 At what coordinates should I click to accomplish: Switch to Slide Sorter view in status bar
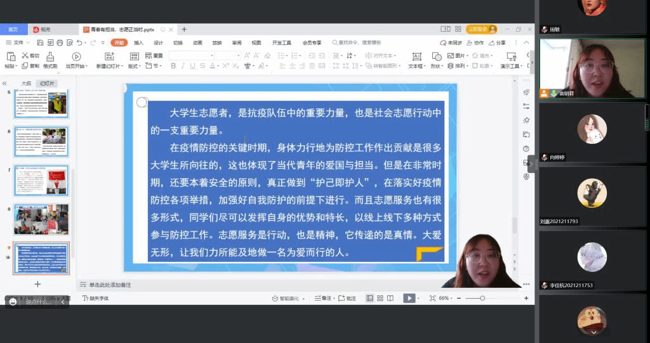click(x=380, y=298)
